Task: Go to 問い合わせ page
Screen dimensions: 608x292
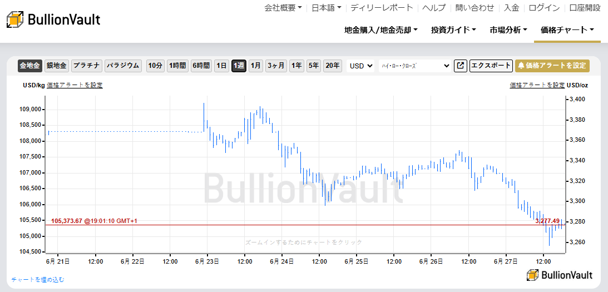Action: (x=474, y=7)
